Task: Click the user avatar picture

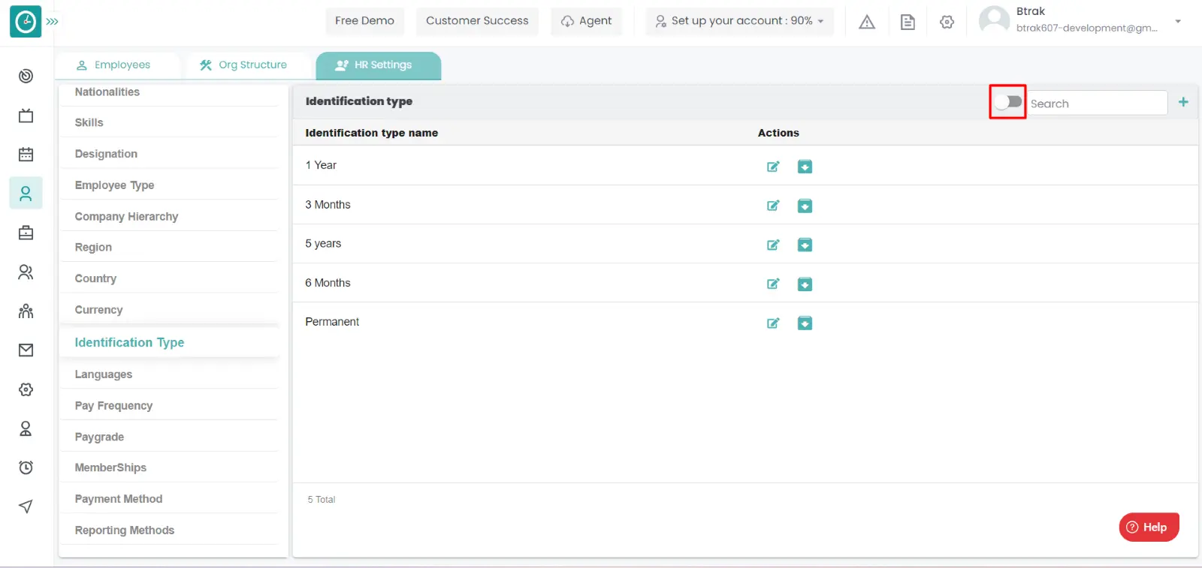Action: pos(994,20)
